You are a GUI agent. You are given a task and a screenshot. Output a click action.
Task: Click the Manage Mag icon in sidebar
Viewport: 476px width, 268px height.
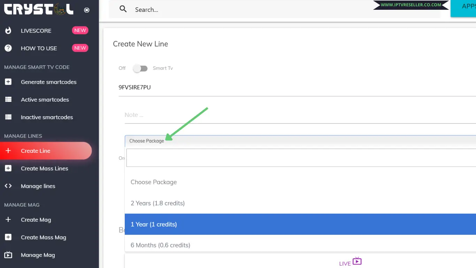pyautogui.click(x=8, y=255)
